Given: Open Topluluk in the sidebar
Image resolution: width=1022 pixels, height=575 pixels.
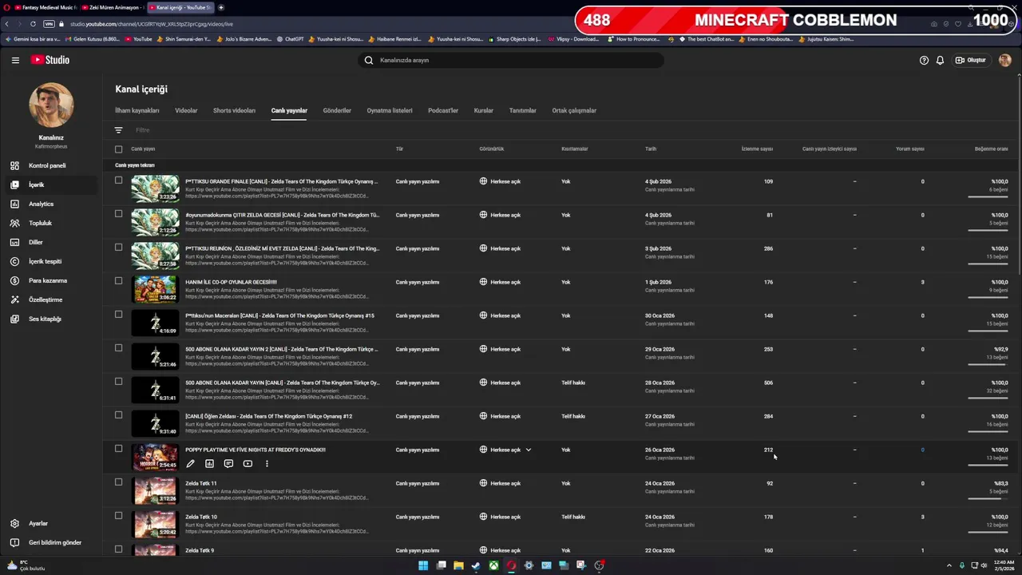Looking at the screenshot, I should coord(51,223).
